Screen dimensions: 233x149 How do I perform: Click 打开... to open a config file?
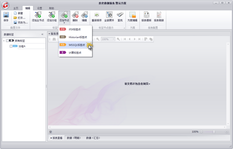coord(19,18)
